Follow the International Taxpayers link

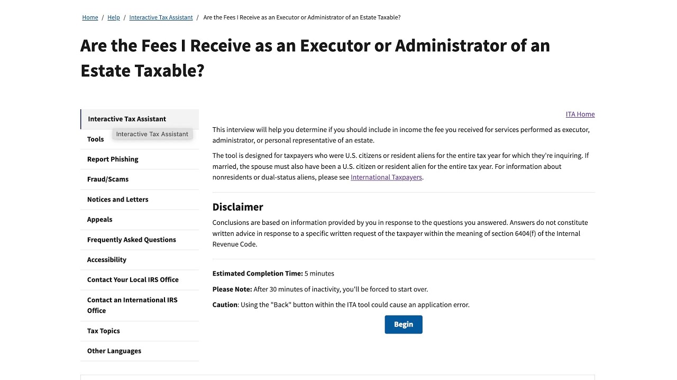click(x=386, y=177)
